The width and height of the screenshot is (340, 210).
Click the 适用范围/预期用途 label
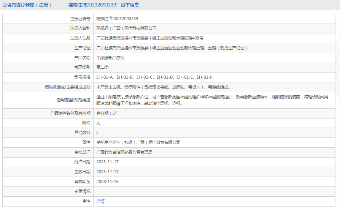73,100
